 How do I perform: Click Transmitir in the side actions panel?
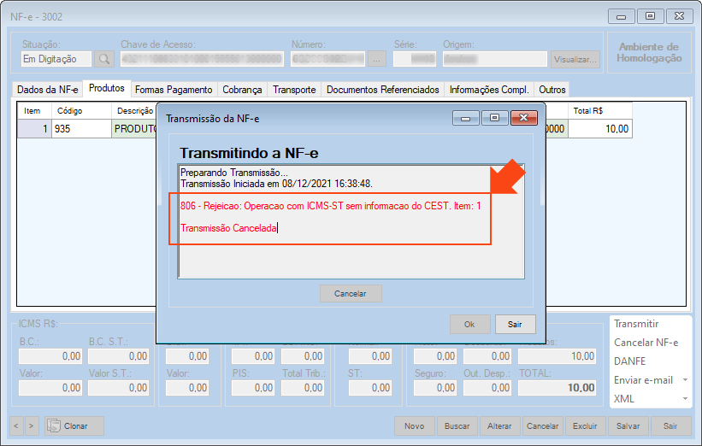[x=636, y=324]
